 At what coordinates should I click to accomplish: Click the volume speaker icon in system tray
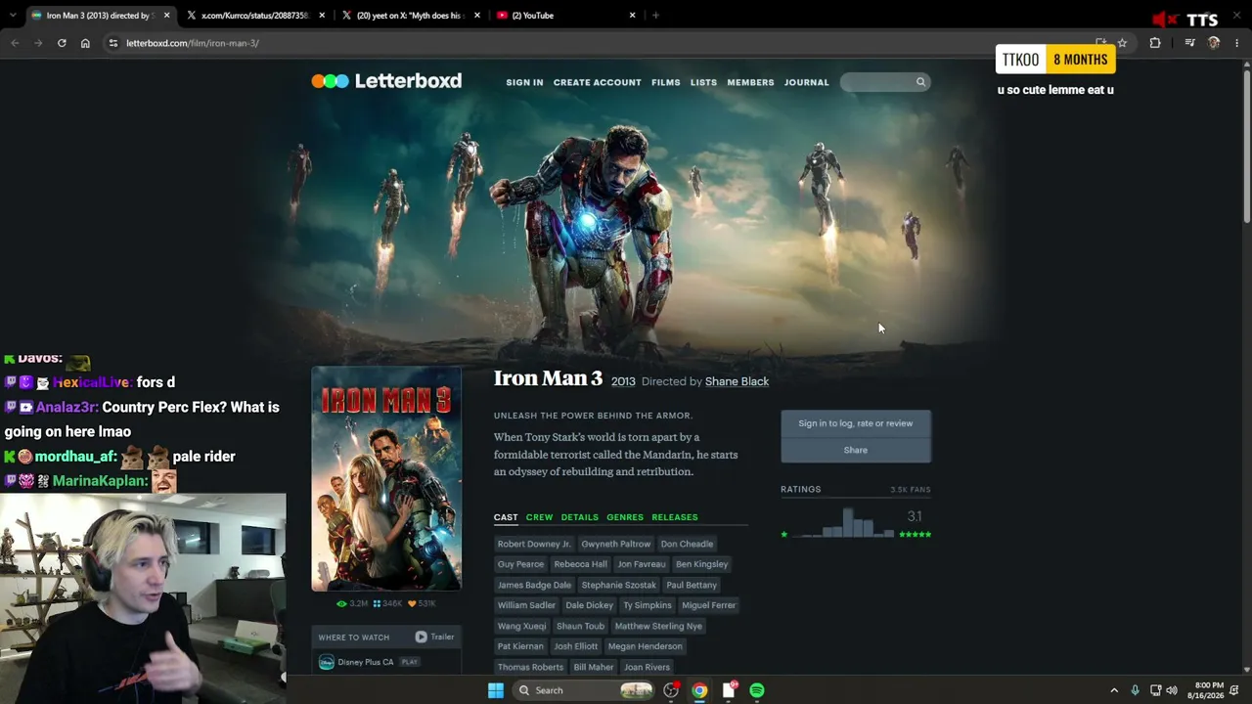pyautogui.click(x=1172, y=690)
